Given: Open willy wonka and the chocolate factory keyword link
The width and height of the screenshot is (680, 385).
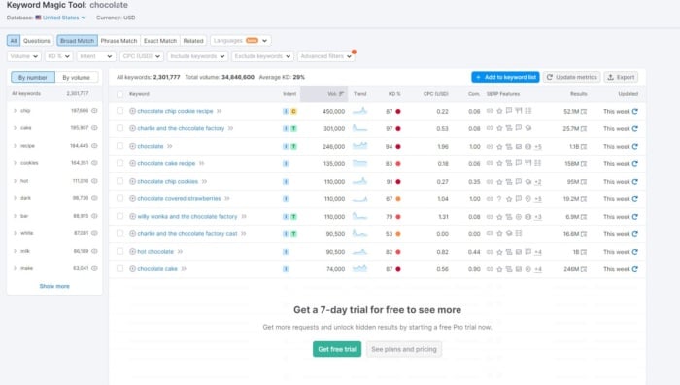Looking at the screenshot, I should (x=187, y=216).
